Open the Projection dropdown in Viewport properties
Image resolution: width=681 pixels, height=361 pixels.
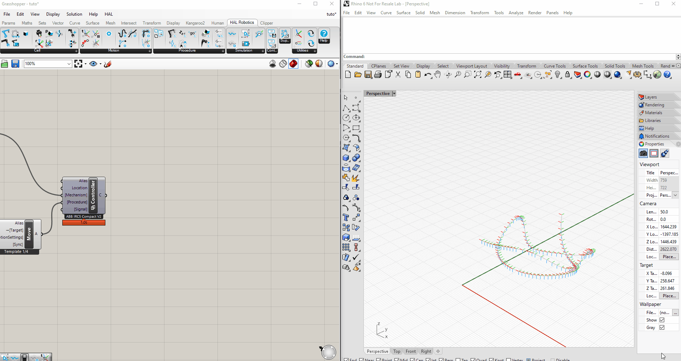(675, 195)
